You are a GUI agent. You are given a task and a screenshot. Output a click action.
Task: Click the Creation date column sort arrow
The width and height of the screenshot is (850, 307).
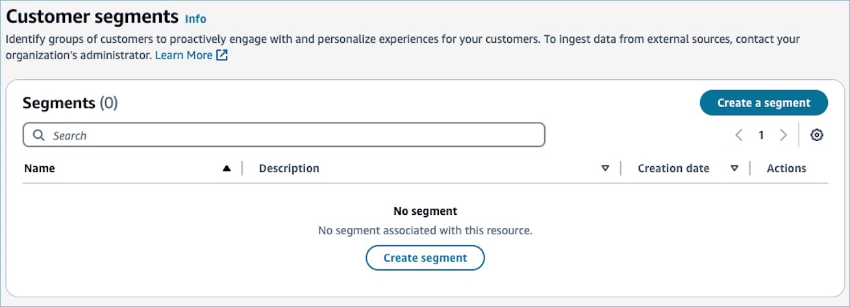coord(734,169)
